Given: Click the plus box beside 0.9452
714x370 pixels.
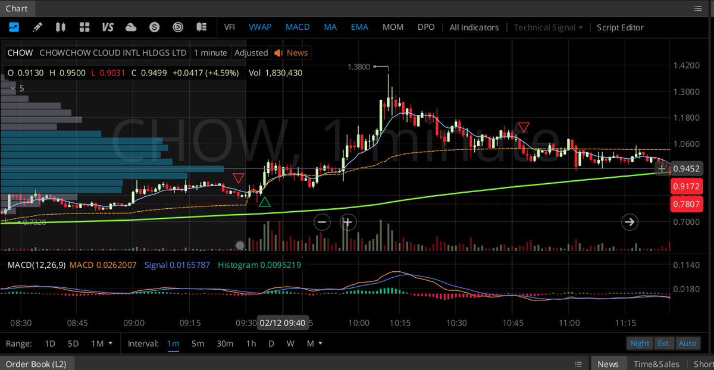Looking at the screenshot, I should click(662, 169).
